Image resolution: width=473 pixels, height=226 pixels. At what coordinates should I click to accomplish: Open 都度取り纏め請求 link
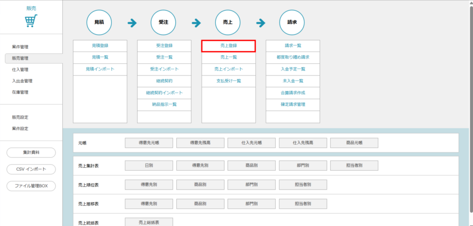tap(292, 58)
